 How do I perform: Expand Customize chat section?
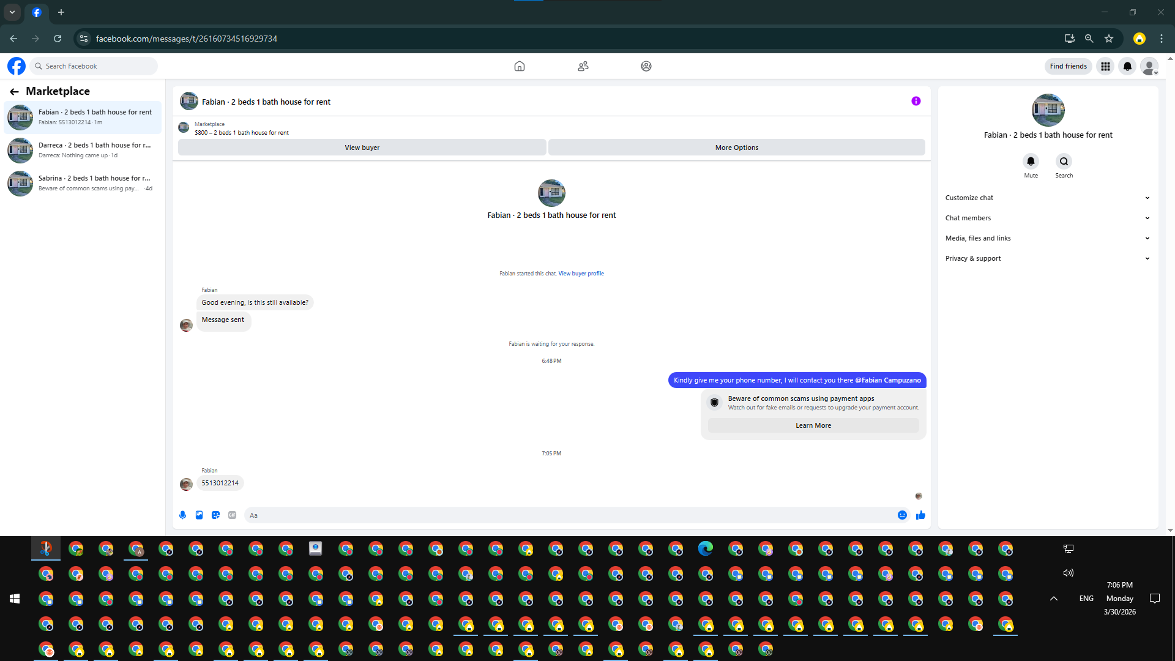[1047, 198]
